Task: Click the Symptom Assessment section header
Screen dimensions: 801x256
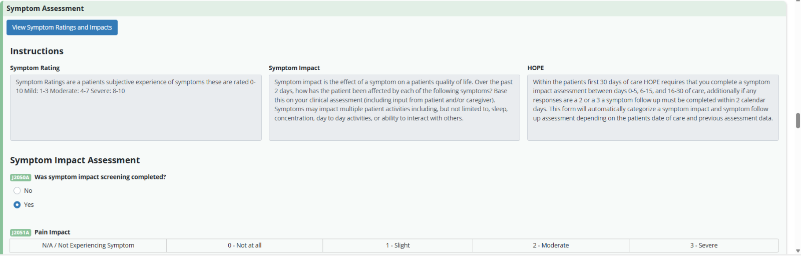Action: click(45, 9)
